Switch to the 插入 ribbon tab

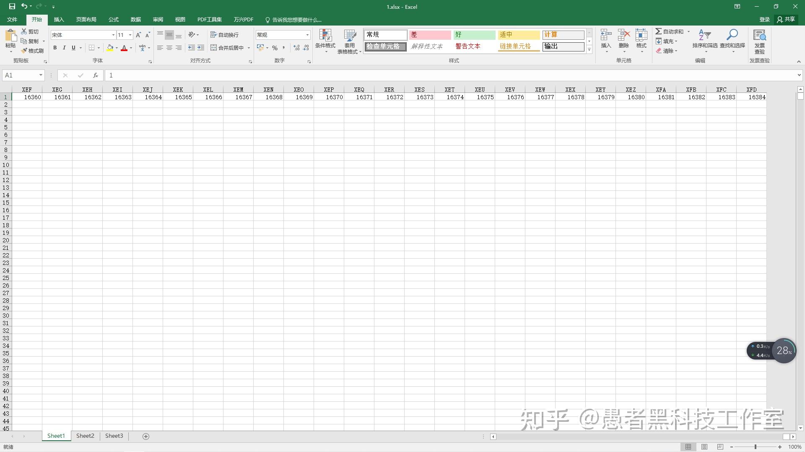[59, 19]
